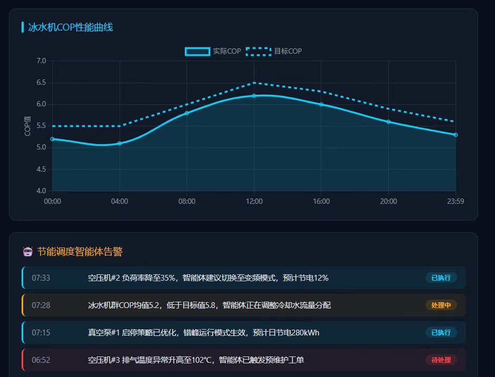
Task: Click the 6.0 y-axis value
Action: pos(42,104)
